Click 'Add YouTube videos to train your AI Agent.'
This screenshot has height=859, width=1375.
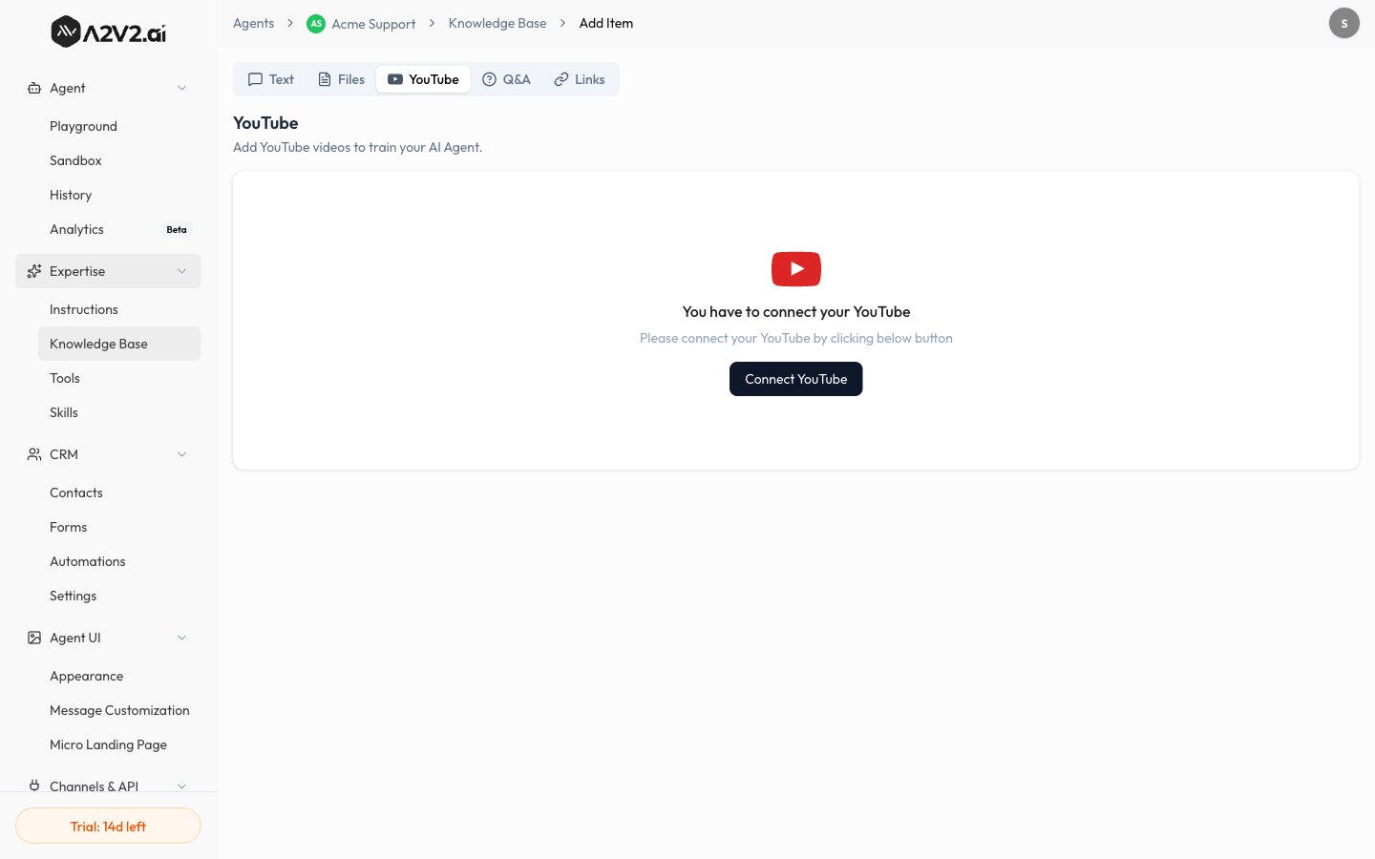tap(357, 147)
